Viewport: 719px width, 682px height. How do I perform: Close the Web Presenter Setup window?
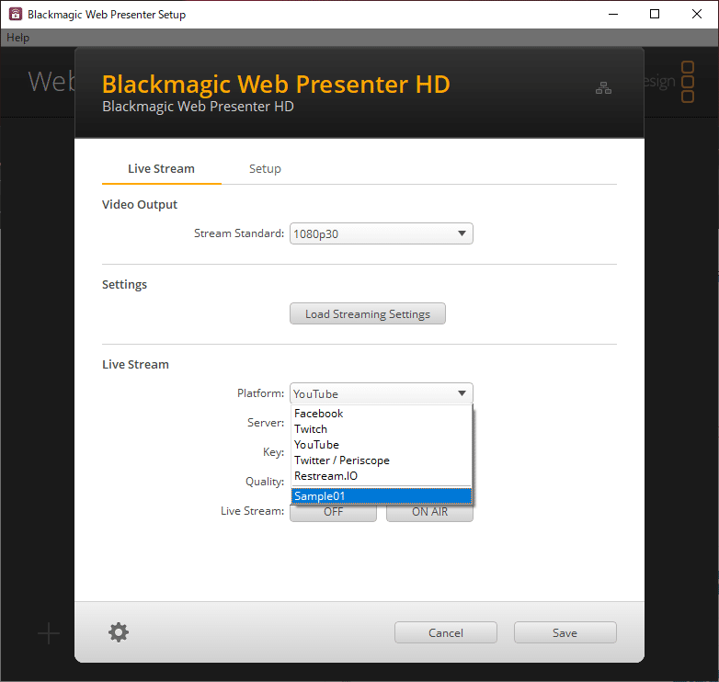[x=697, y=14]
